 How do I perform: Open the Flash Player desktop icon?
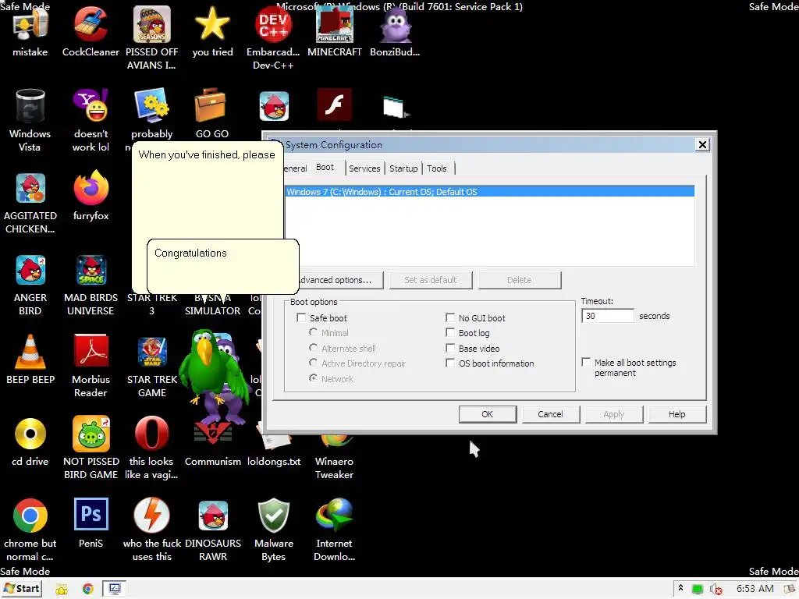(x=334, y=105)
